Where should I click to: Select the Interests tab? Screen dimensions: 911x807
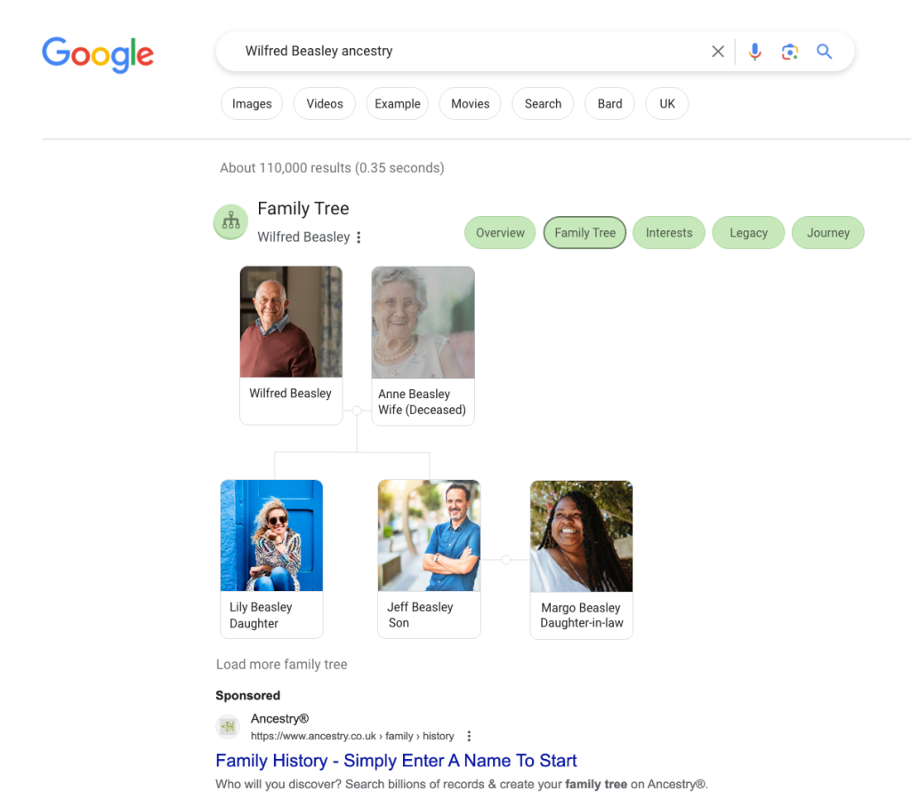click(669, 233)
